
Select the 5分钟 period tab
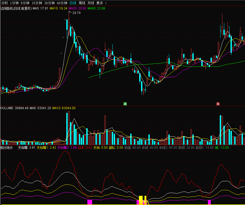[25, 3]
